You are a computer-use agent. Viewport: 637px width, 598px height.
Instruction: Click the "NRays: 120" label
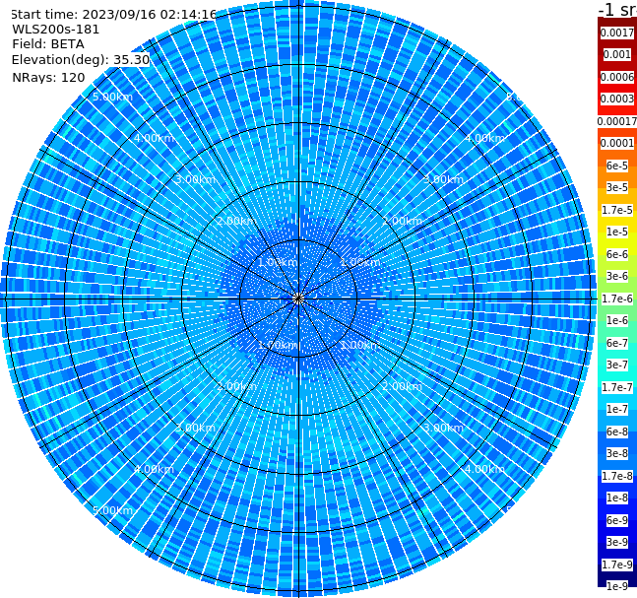pos(48,77)
